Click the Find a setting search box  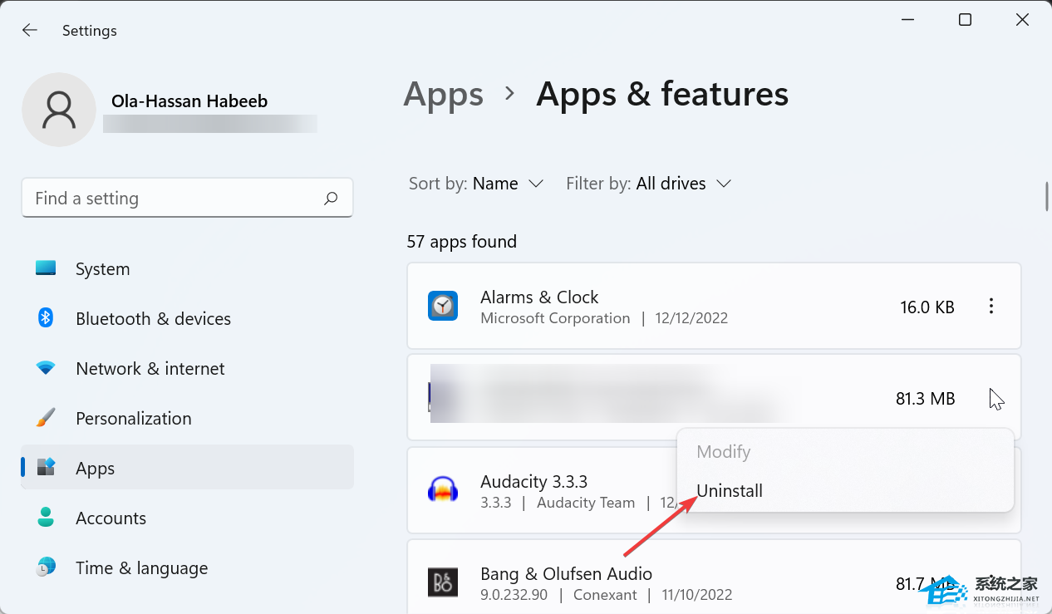[175, 199]
